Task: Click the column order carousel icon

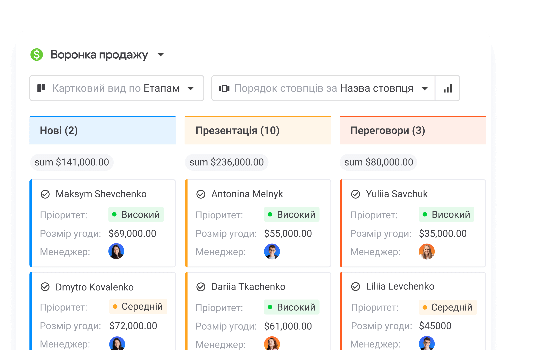Action: 224,88
